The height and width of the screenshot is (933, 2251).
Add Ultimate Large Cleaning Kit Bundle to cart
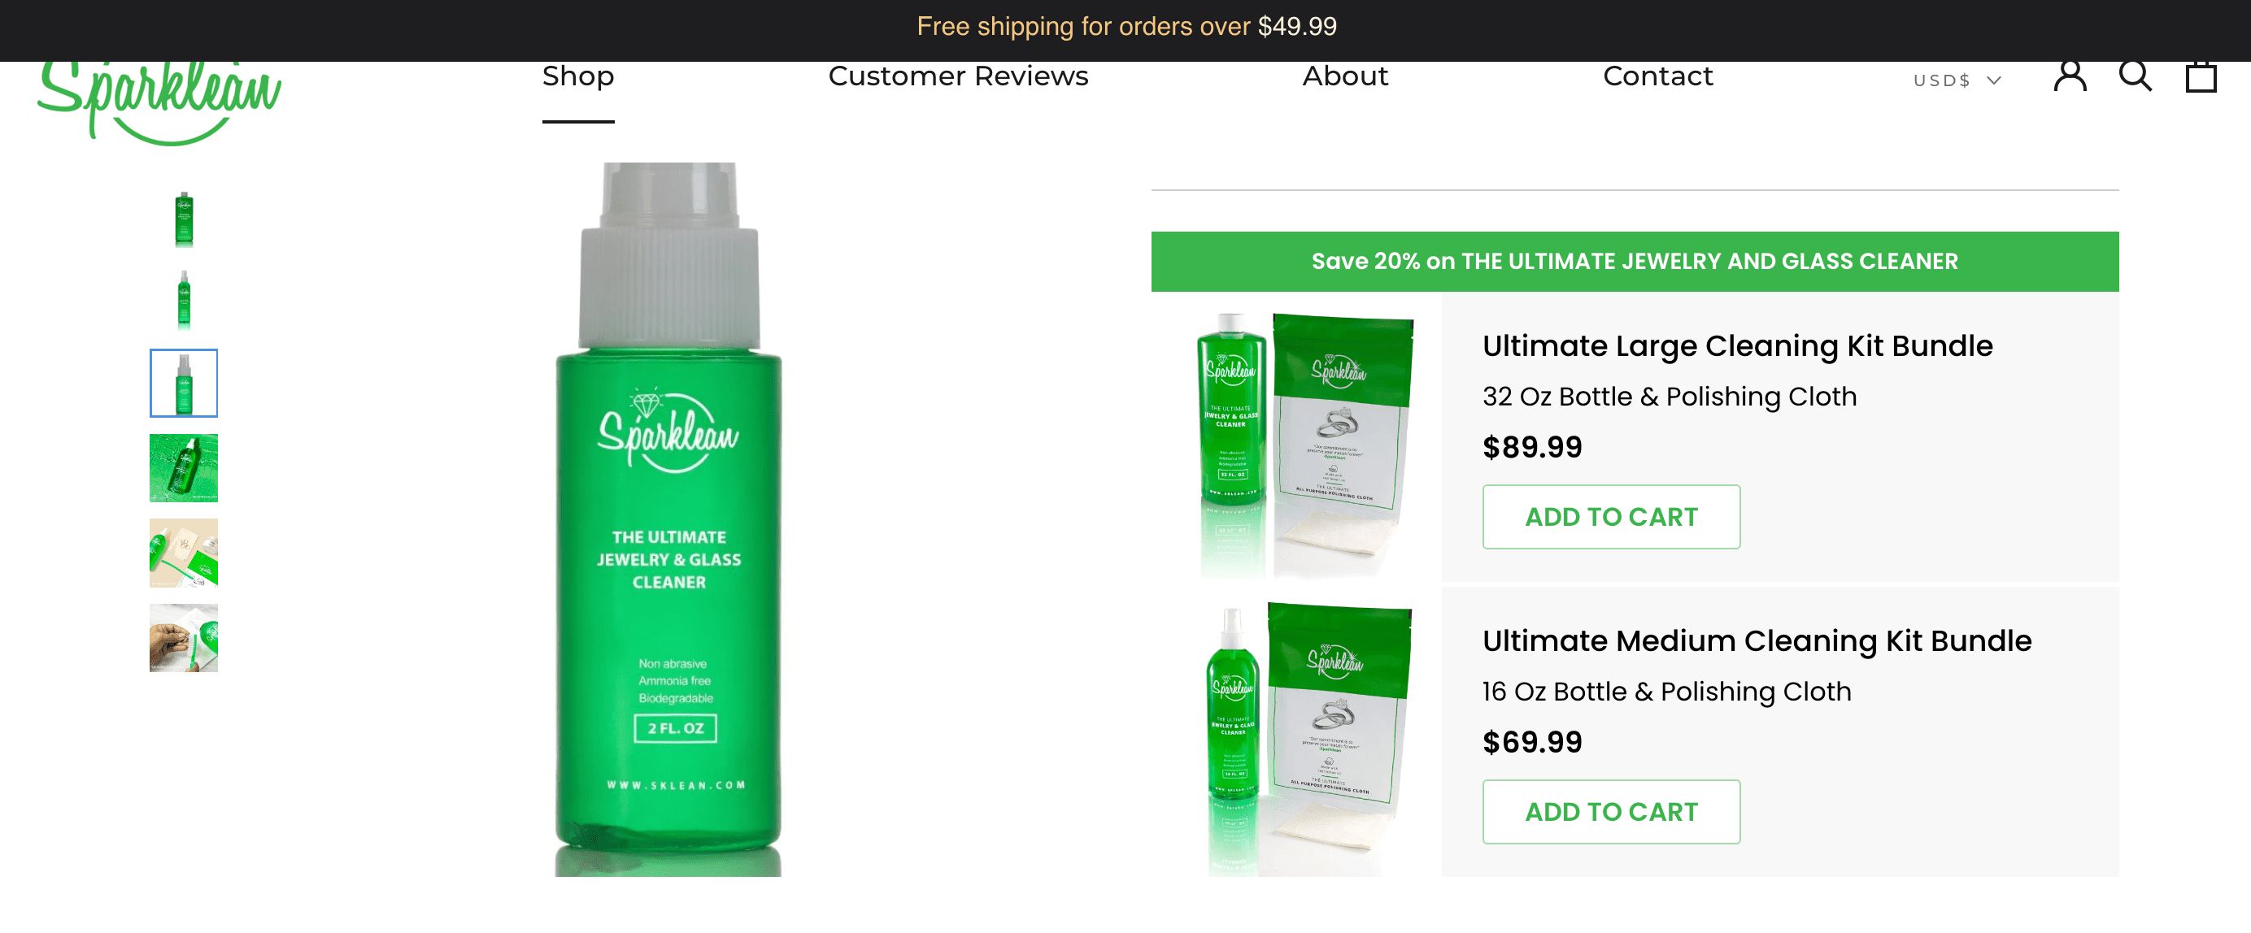pyautogui.click(x=1610, y=516)
